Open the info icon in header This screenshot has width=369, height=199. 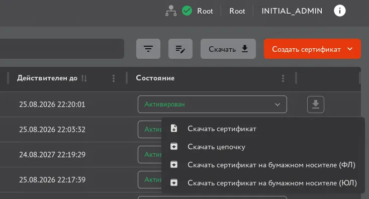coord(339,11)
